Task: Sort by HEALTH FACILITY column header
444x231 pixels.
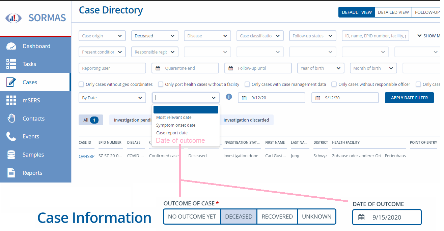Action: point(346,142)
